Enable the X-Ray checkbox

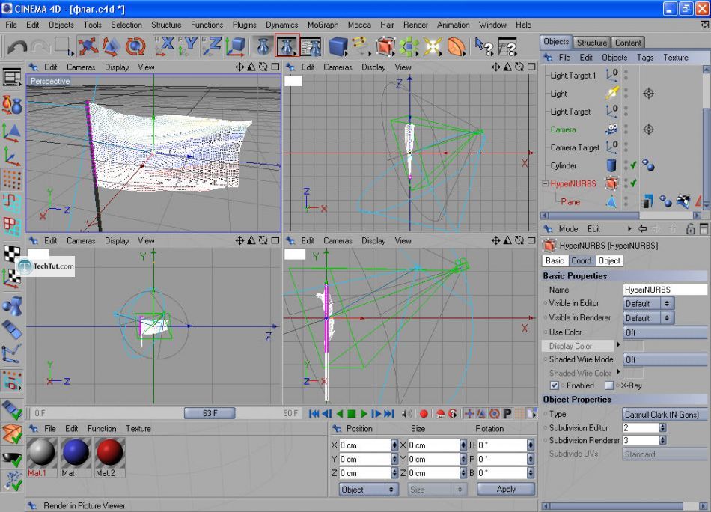pyautogui.click(x=609, y=385)
